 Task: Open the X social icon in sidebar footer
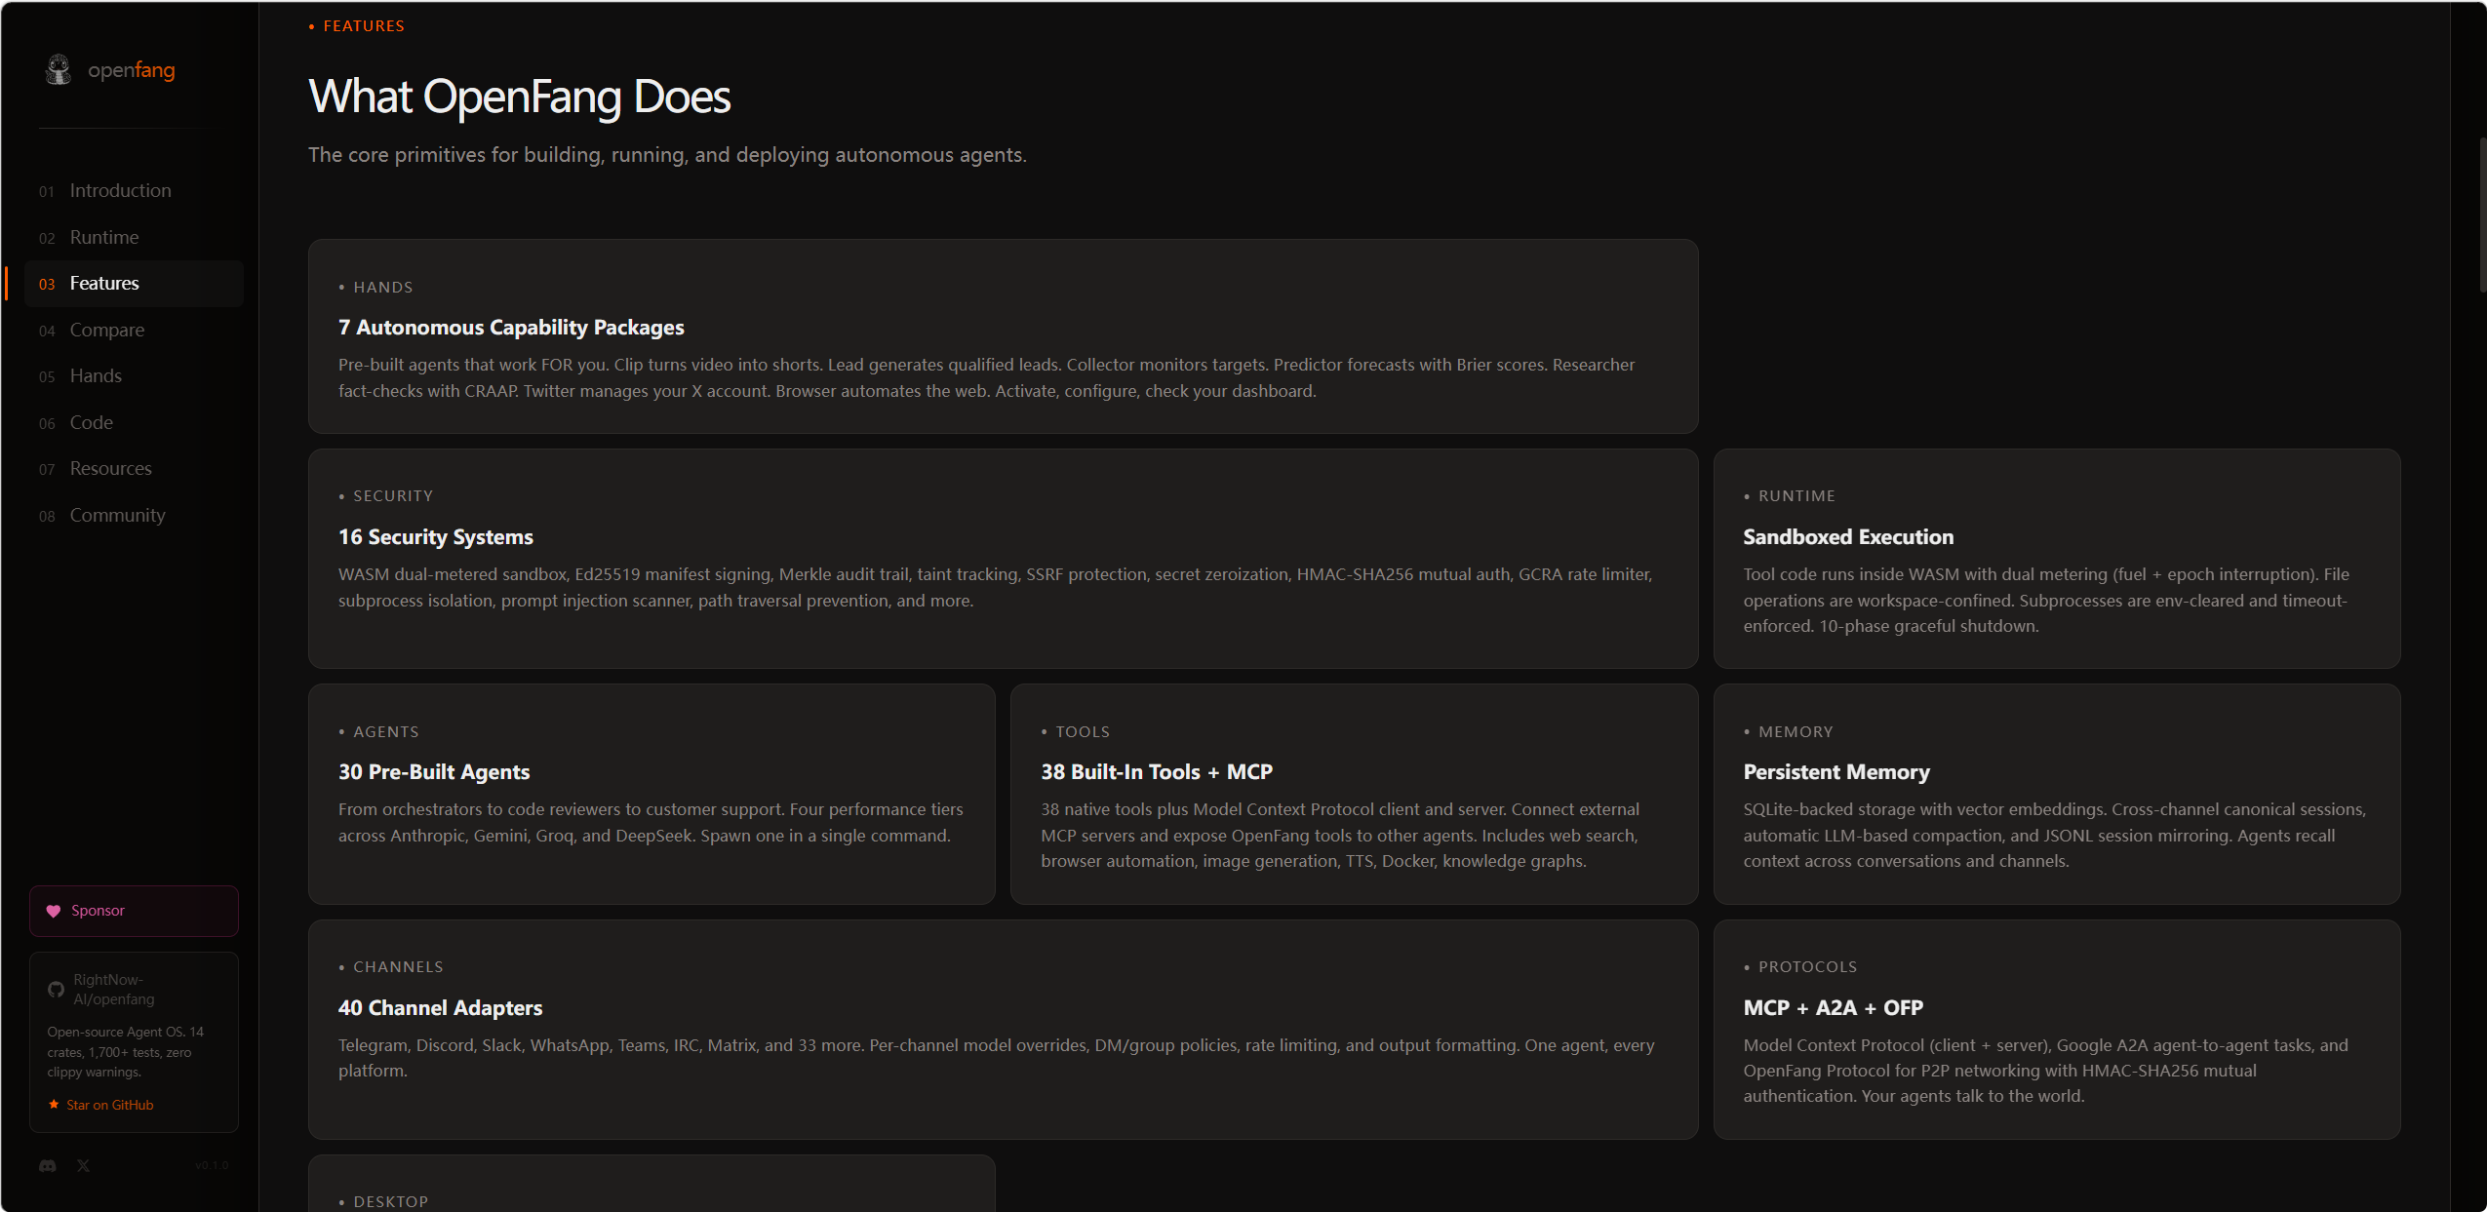(84, 1165)
